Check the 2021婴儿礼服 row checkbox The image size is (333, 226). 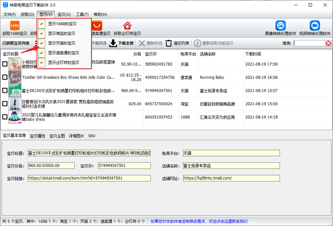pos(5,117)
